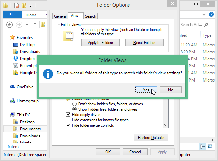Click the search magnifier icon
Viewport: 218px width, 161px height.
click(206, 25)
